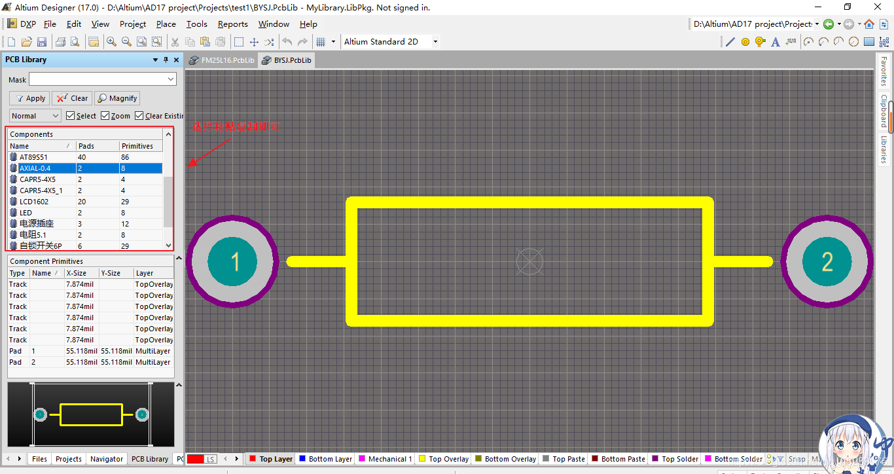
Task: Toggle the Zoom checkbox
Action: coord(105,116)
